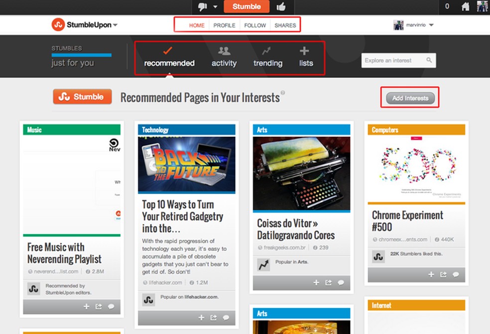Open the Chrome Experiment 500 thumbnail
The width and height of the screenshot is (490, 334).
point(417,168)
